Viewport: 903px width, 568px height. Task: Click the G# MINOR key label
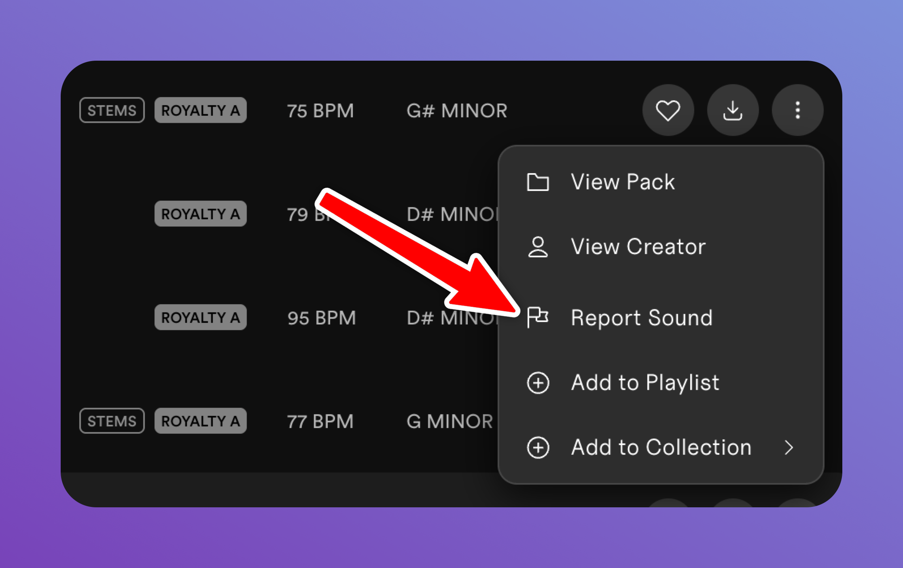pyautogui.click(x=457, y=111)
